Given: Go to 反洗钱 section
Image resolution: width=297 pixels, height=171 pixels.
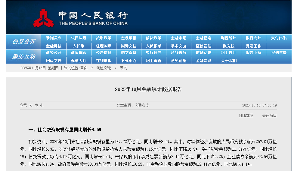Looking at the screenshot, I should click(x=229, y=46).
